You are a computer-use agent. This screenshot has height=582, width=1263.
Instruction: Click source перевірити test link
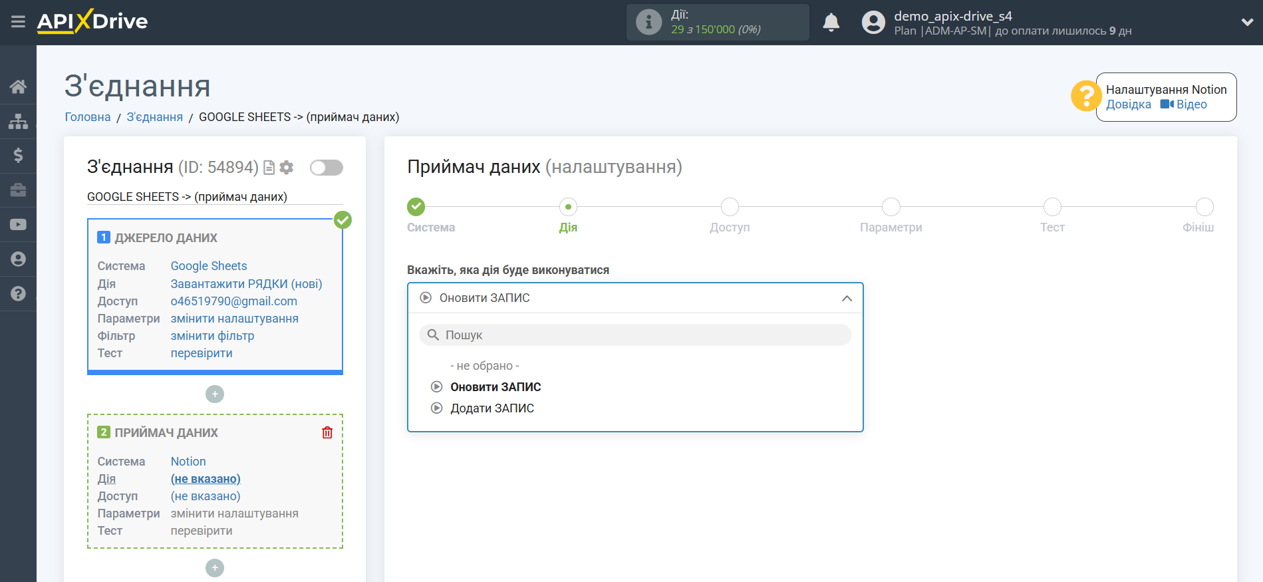point(202,353)
